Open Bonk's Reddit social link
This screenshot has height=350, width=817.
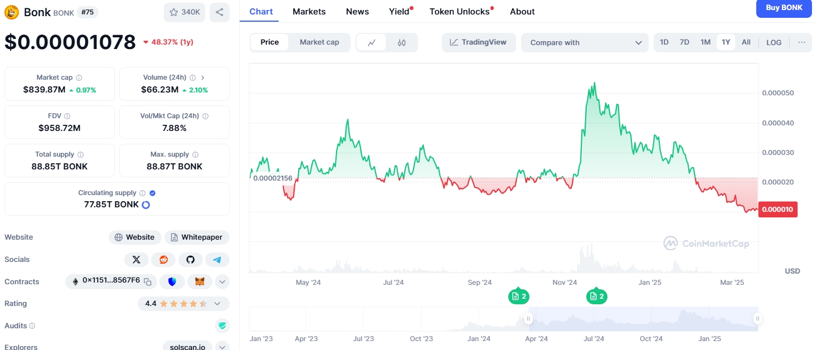coord(163,260)
